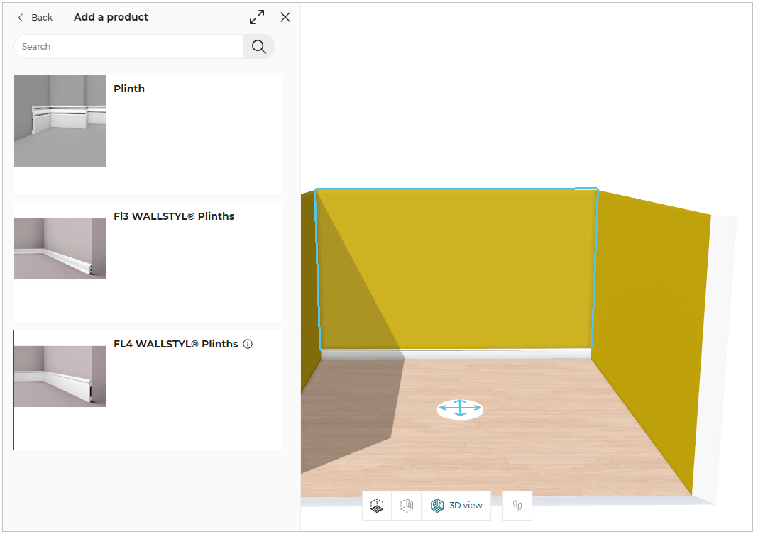Close the Add a product panel
This screenshot has height=534, width=758.
(285, 17)
